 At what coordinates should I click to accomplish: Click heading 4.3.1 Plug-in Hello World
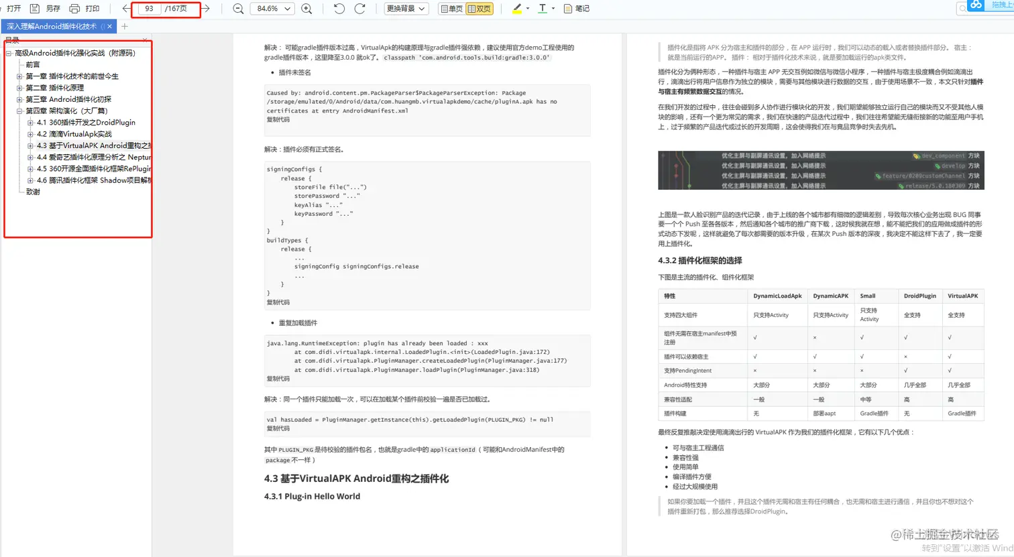pyautogui.click(x=312, y=497)
